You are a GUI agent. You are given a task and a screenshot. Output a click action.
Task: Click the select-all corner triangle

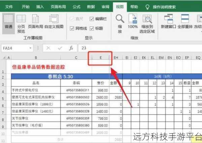(4, 58)
